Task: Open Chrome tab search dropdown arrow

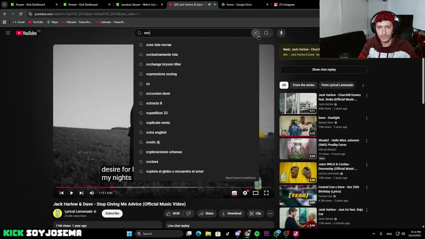Action: click(4, 5)
